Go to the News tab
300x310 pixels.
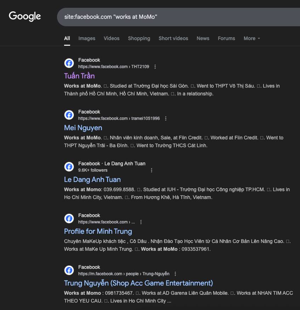tap(203, 38)
